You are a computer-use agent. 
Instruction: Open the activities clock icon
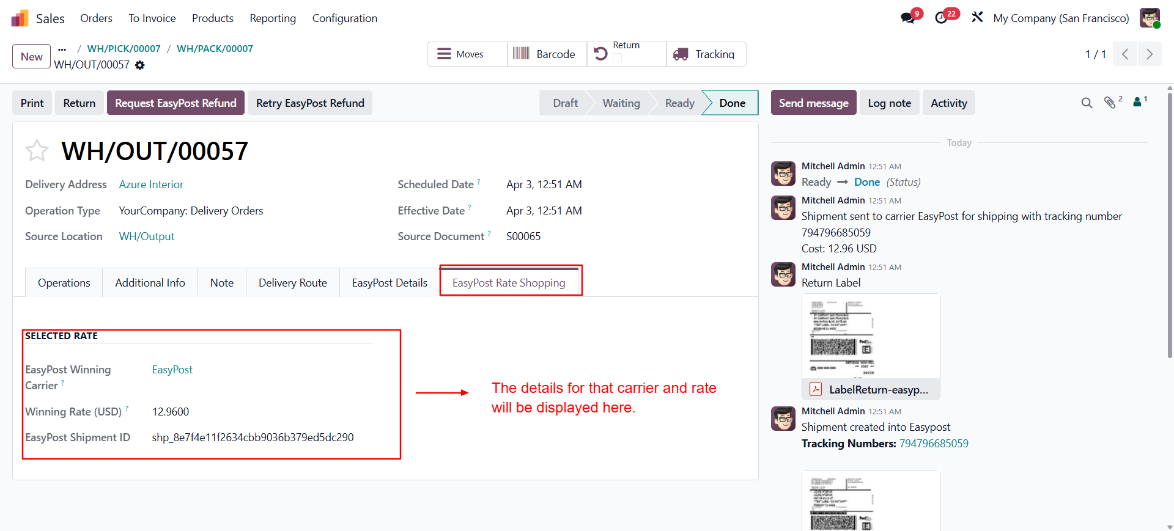click(942, 18)
